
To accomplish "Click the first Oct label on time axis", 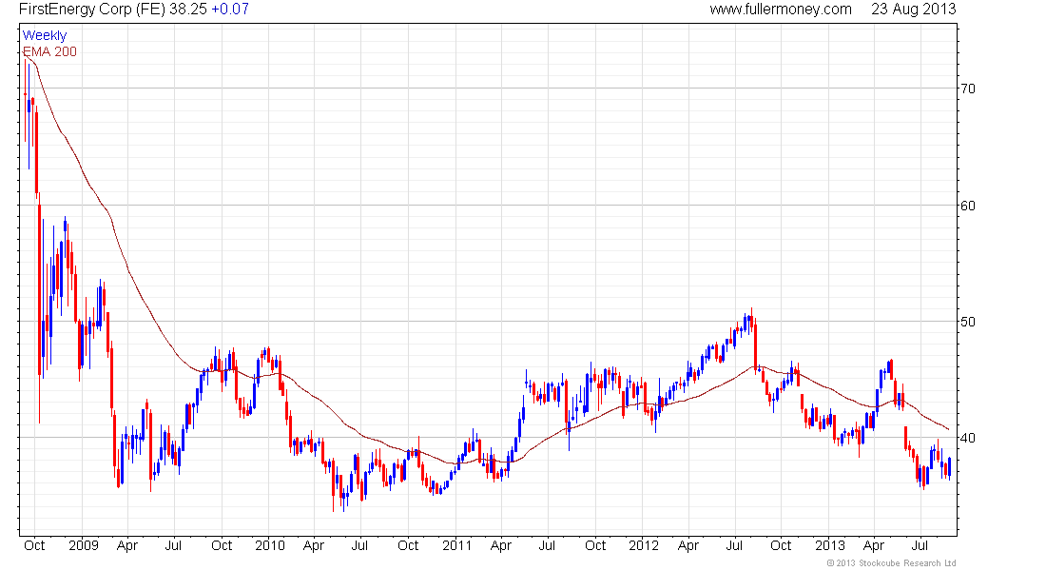I will 34,545.
